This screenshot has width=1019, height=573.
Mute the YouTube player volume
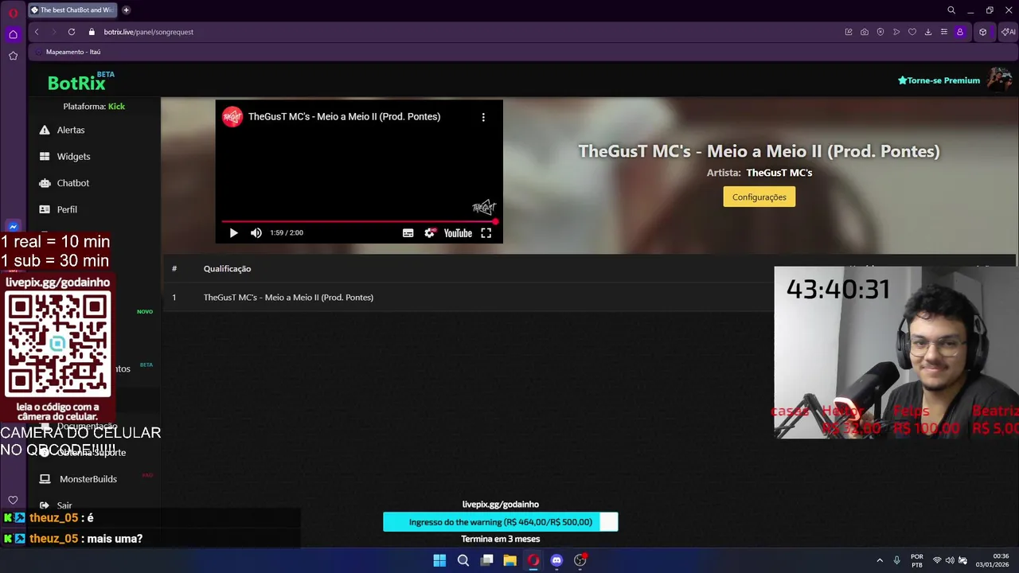point(256,233)
